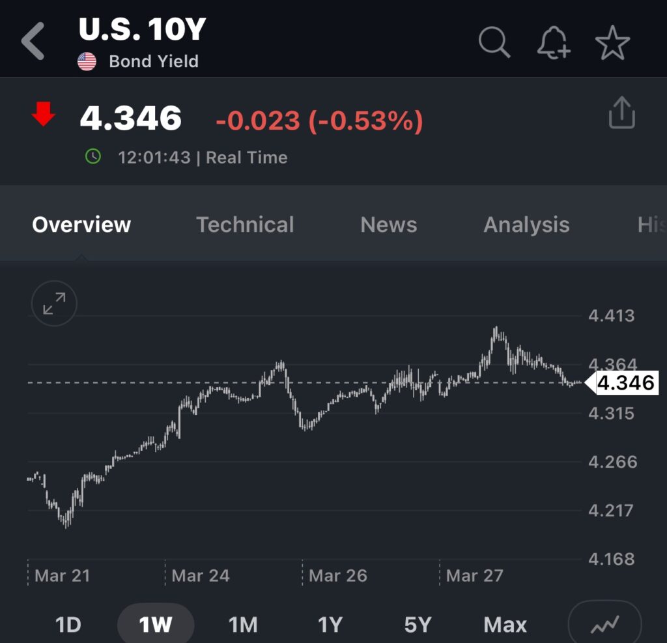Viewport: 667px width, 643px height.
Task: Tap the selected 1W range
Action: point(156,625)
